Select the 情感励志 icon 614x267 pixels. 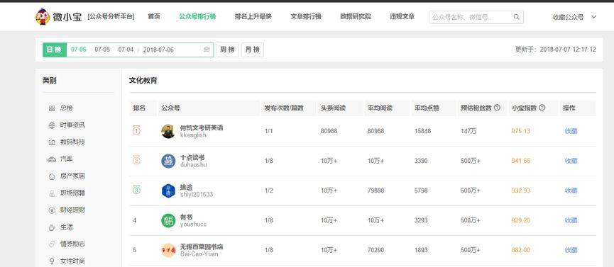point(52,244)
